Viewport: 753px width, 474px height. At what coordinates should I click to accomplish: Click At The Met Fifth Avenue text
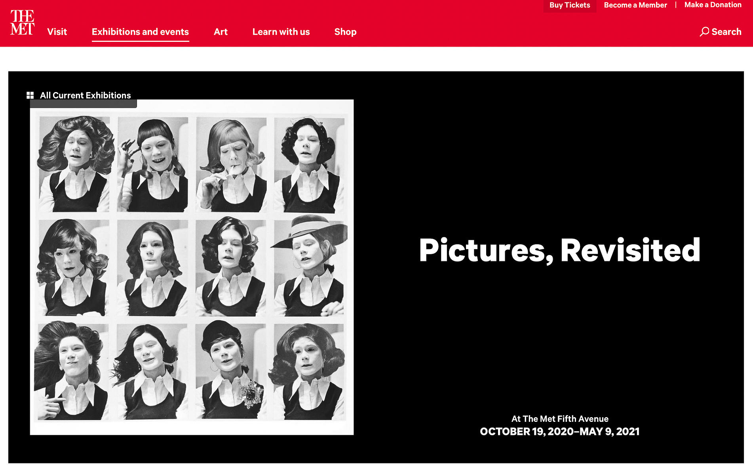point(560,419)
